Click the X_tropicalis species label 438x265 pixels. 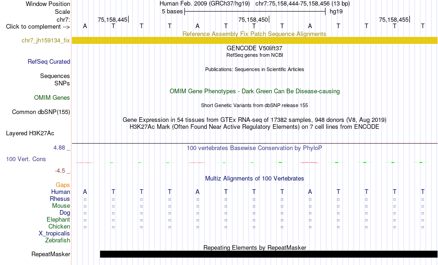54,234
